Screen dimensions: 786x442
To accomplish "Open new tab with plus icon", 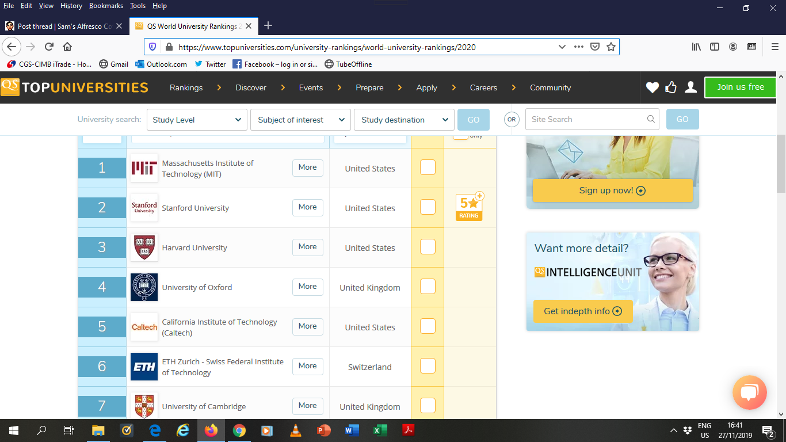I will (268, 26).
